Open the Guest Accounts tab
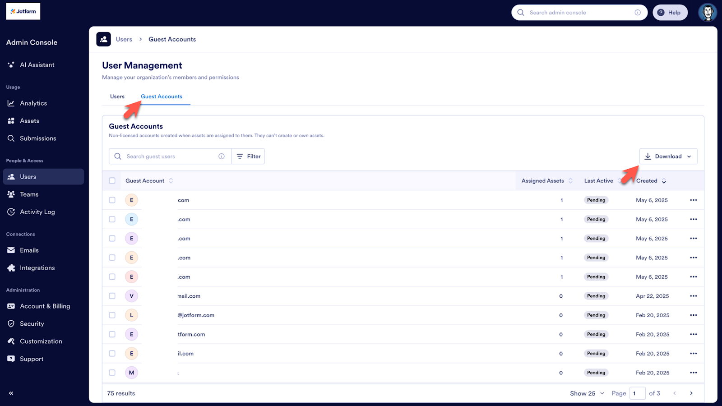The image size is (722, 406). point(161,96)
